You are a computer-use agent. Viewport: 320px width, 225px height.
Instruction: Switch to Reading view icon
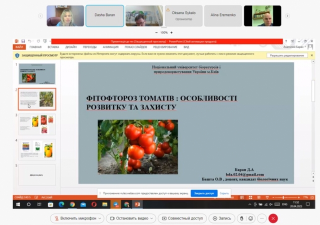259,197
